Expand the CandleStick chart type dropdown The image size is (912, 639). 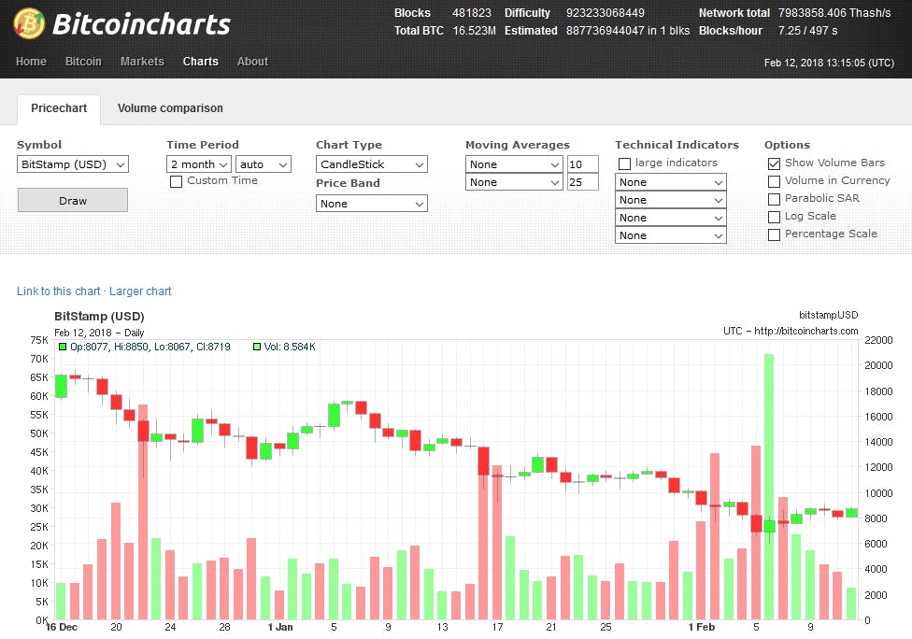click(372, 164)
